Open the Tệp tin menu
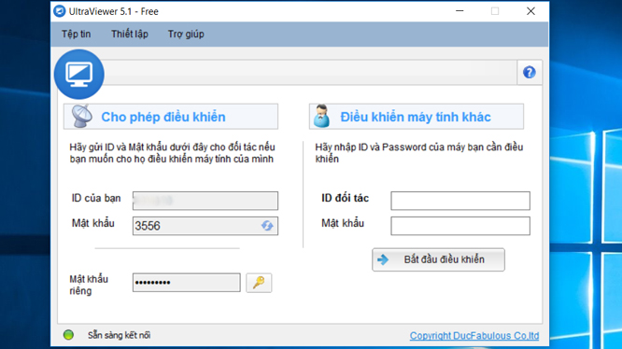The image size is (622, 349). [77, 35]
